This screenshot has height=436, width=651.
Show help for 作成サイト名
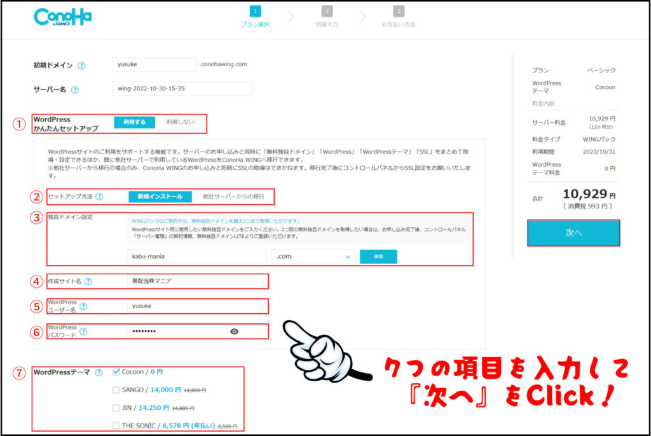(x=88, y=281)
